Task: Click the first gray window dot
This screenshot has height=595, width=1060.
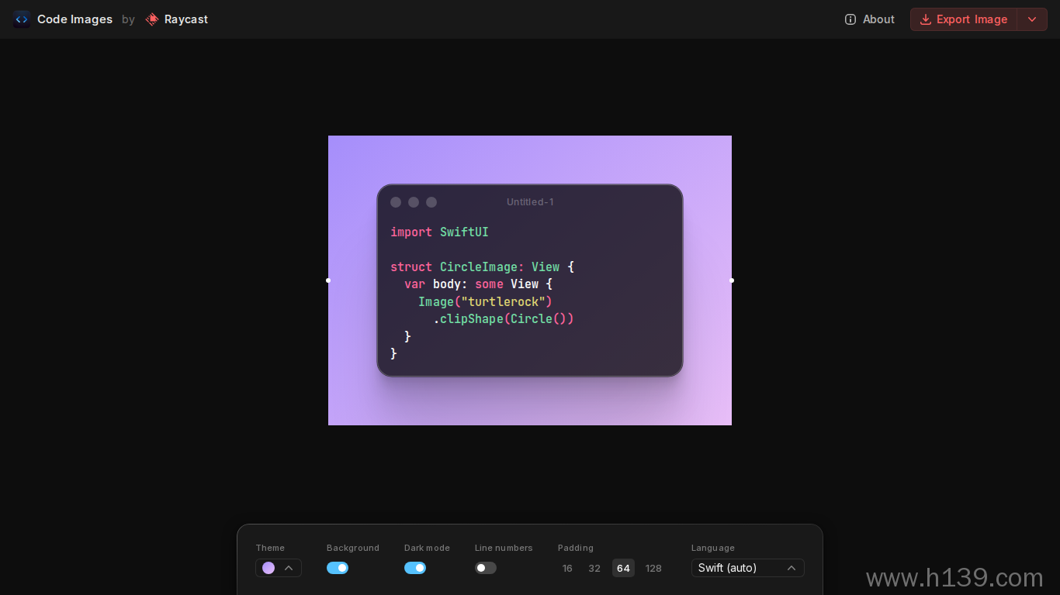Action: (x=396, y=202)
